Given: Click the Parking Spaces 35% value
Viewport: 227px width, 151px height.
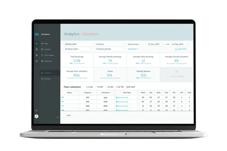Looking at the screenshot, I should 143,75.
